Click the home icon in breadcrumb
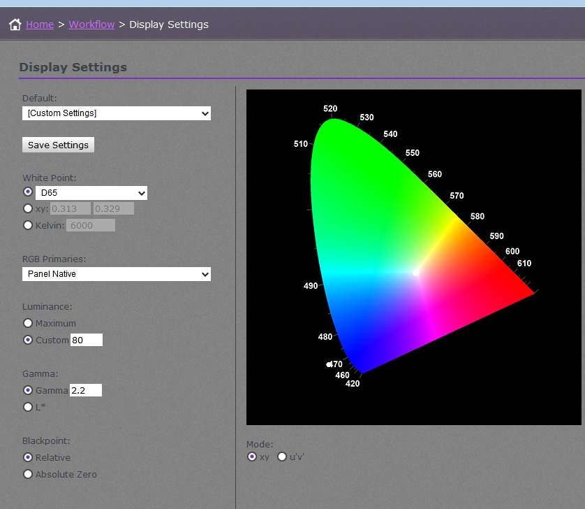This screenshot has width=585, height=509. click(x=15, y=24)
